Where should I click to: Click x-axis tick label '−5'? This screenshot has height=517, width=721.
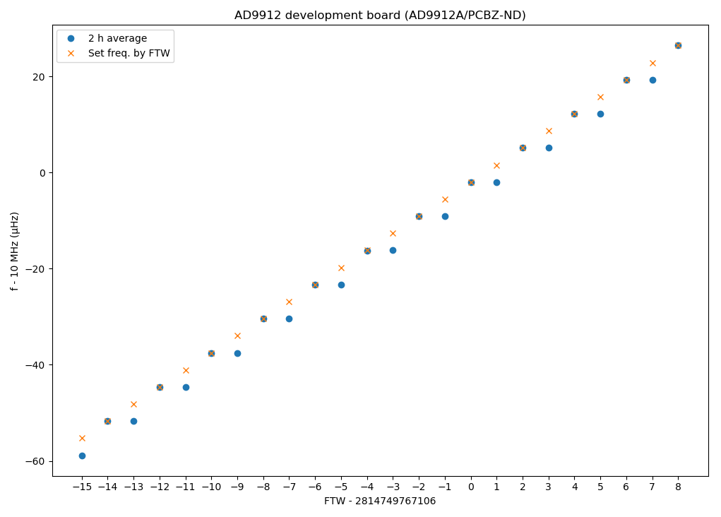click(x=341, y=487)
